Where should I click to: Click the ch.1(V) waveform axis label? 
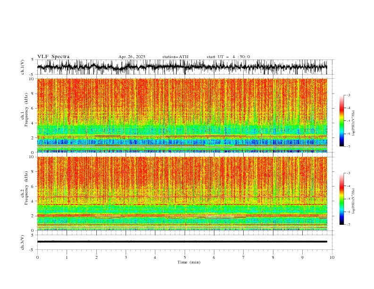coord(23,67)
